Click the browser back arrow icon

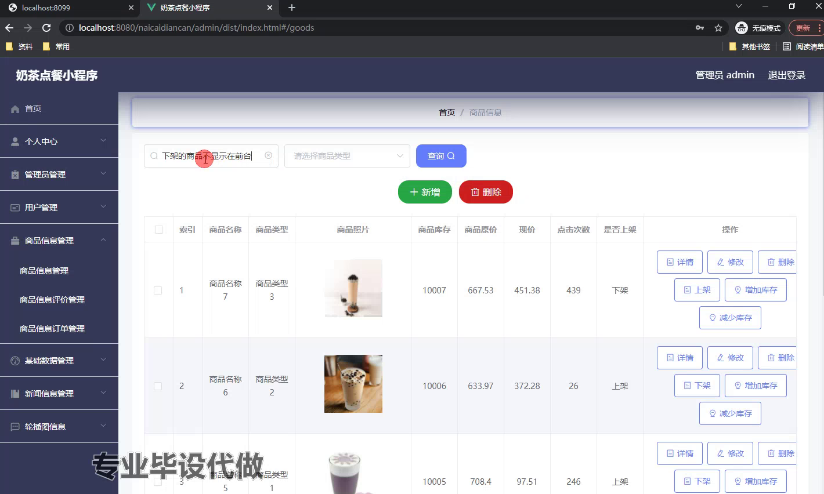click(9, 28)
